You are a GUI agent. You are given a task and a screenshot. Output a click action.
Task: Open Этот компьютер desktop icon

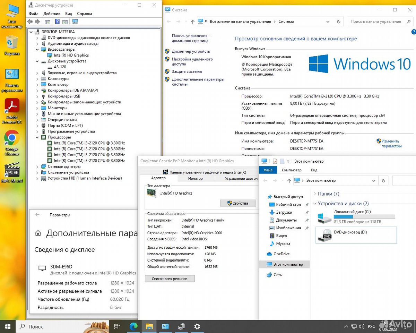click(12, 16)
